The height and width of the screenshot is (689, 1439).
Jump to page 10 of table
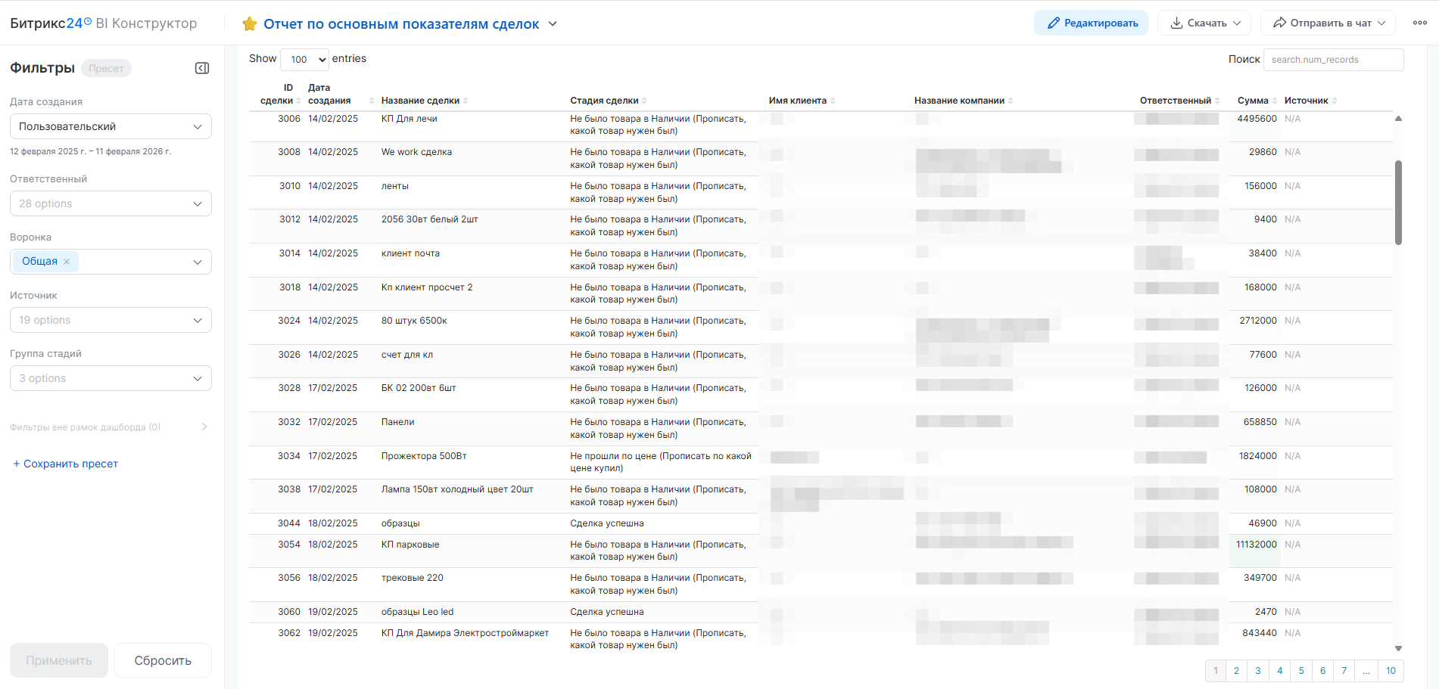pyautogui.click(x=1391, y=671)
